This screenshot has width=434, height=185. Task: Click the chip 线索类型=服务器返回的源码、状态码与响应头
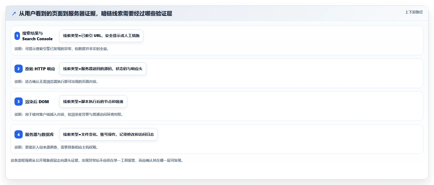click(x=103, y=69)
